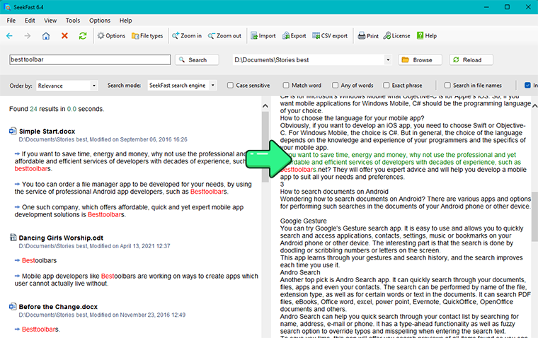Launch CSV export
The height and width of the screenshot is (338, 538).
(330, 35)
